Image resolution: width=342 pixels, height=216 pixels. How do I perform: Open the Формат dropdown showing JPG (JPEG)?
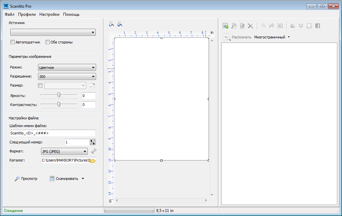64,151
